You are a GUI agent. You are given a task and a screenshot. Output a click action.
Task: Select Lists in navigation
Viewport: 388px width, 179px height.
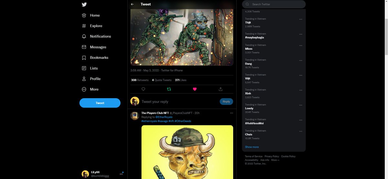click(x=94, y=68)
